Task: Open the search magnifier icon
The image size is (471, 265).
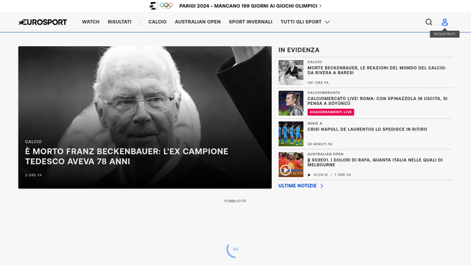Action: click(429, 22)
